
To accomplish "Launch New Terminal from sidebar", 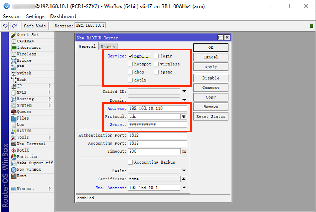I will pos(32,144).
